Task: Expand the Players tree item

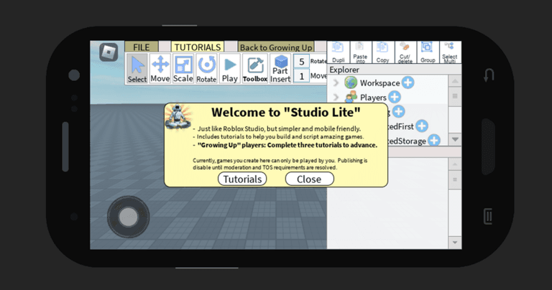Action: pos(336,98)
